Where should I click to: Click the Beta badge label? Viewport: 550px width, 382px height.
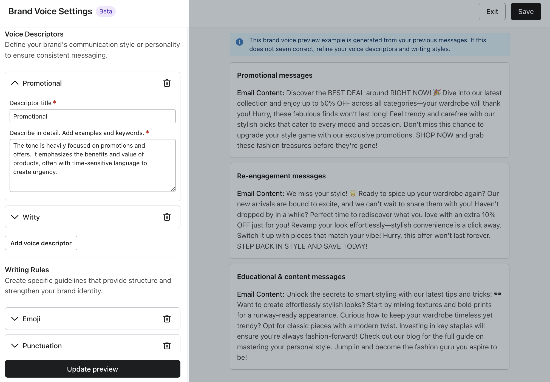106,12
